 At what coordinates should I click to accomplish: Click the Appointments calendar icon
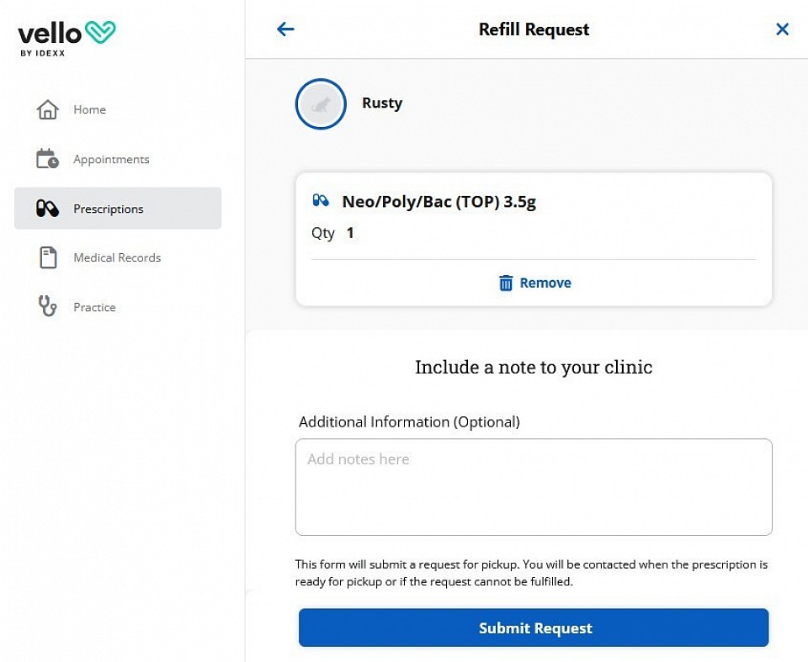tap(47, 159)
